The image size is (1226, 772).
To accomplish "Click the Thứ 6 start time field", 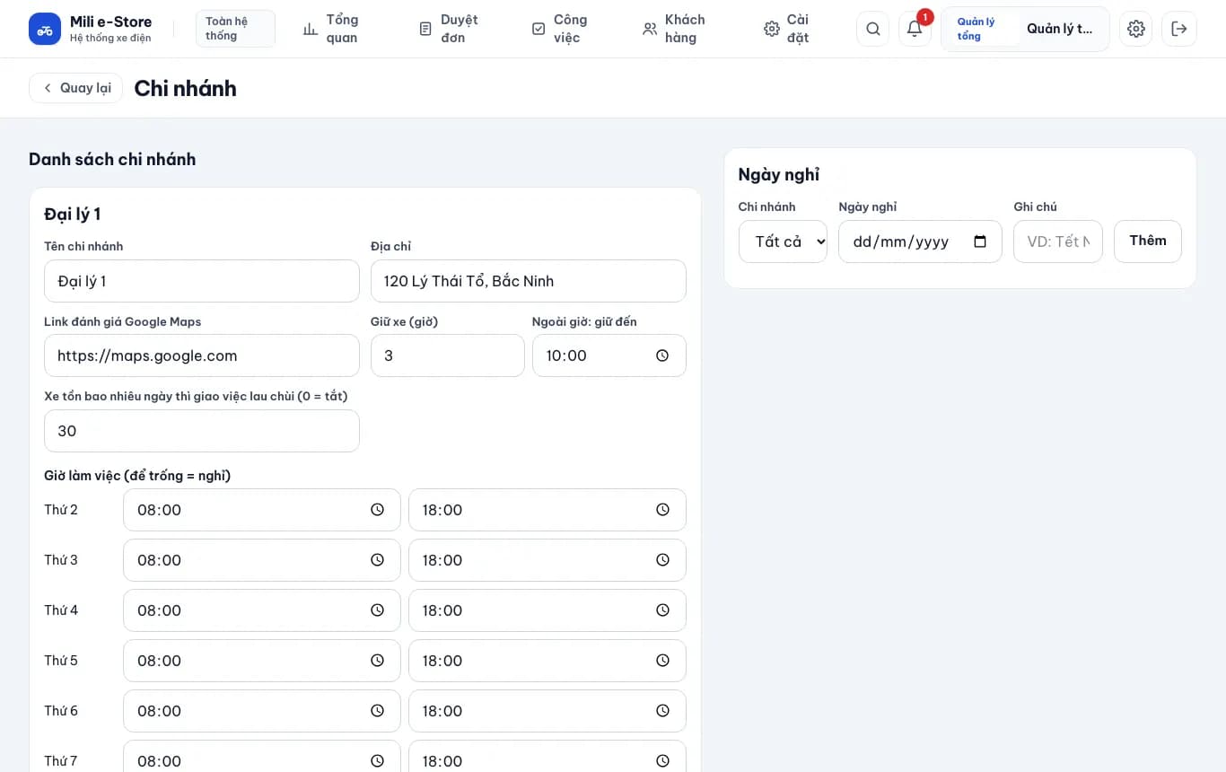I will 262,711.
